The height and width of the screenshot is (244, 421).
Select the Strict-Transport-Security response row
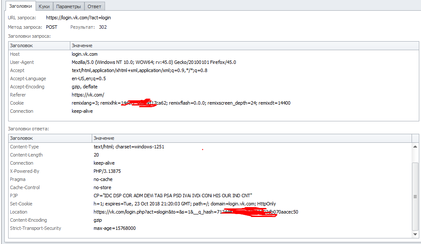[210, 228]
